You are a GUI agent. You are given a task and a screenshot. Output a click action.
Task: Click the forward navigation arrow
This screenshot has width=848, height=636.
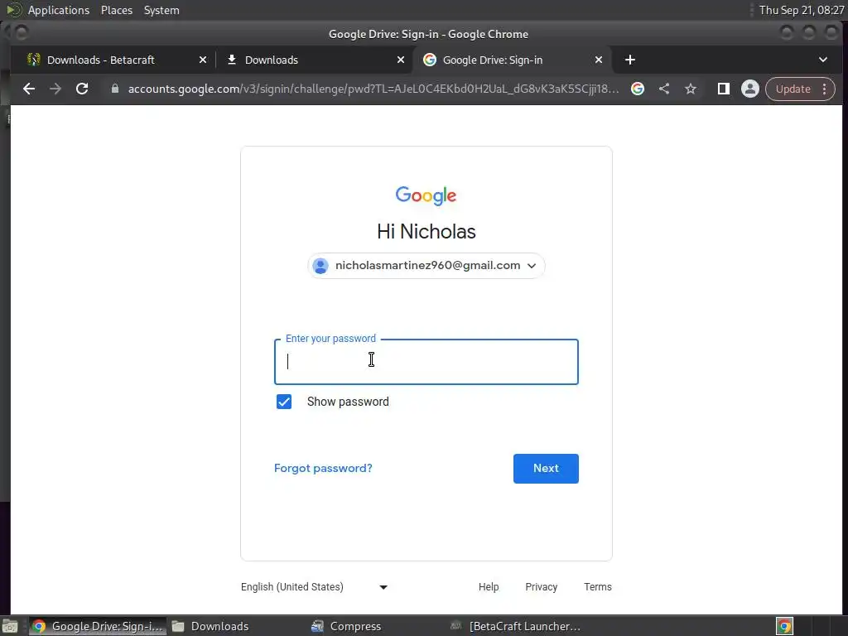(55, 89)
